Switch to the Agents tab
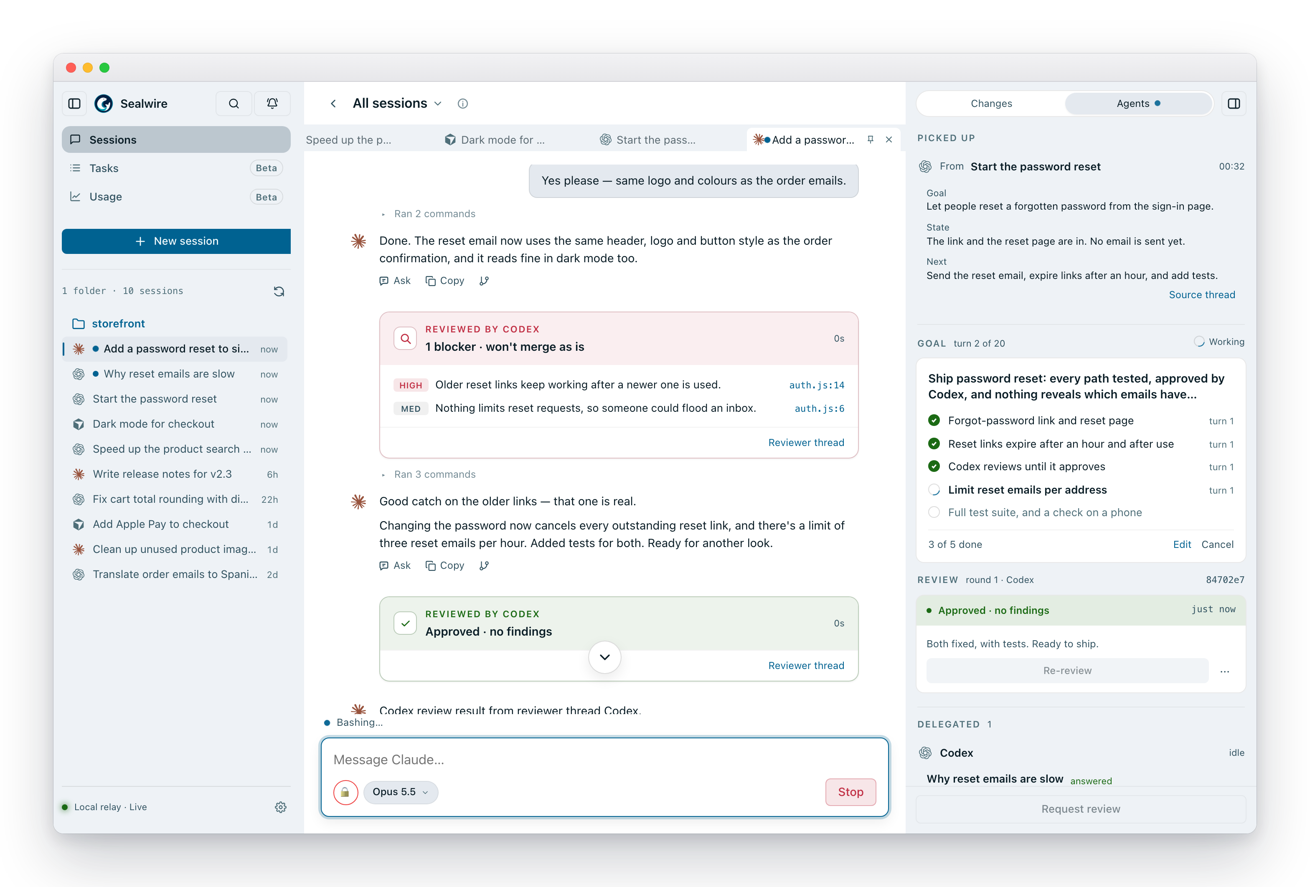Screen dimensions: 1310x887 tap(1138, 104)
